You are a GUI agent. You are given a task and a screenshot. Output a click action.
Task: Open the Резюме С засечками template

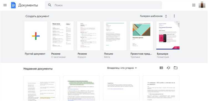(x=62, y=36)
